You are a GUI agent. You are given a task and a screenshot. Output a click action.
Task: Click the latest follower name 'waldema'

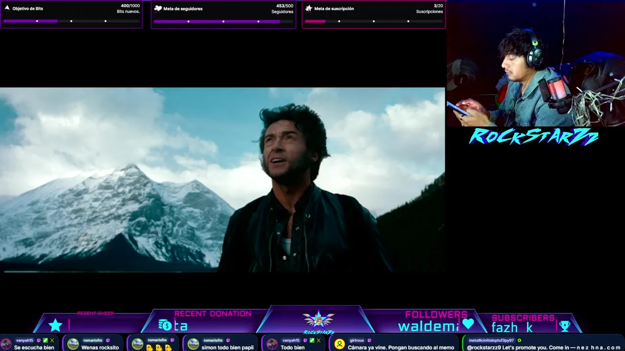[428, 327]
